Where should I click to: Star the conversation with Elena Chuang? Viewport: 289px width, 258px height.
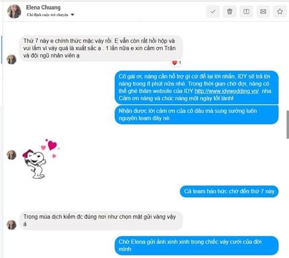coord(280,11)
